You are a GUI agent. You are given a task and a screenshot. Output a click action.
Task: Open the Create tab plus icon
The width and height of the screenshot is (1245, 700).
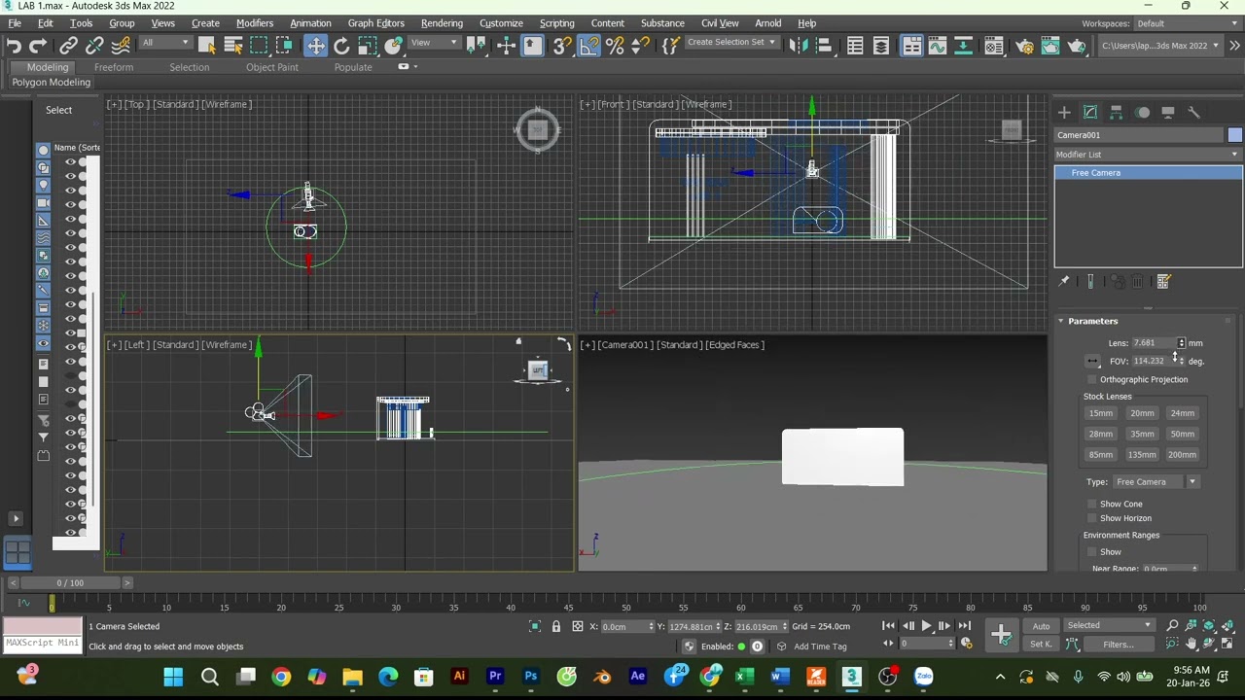pyautogui.click(x=1064, y=113)
